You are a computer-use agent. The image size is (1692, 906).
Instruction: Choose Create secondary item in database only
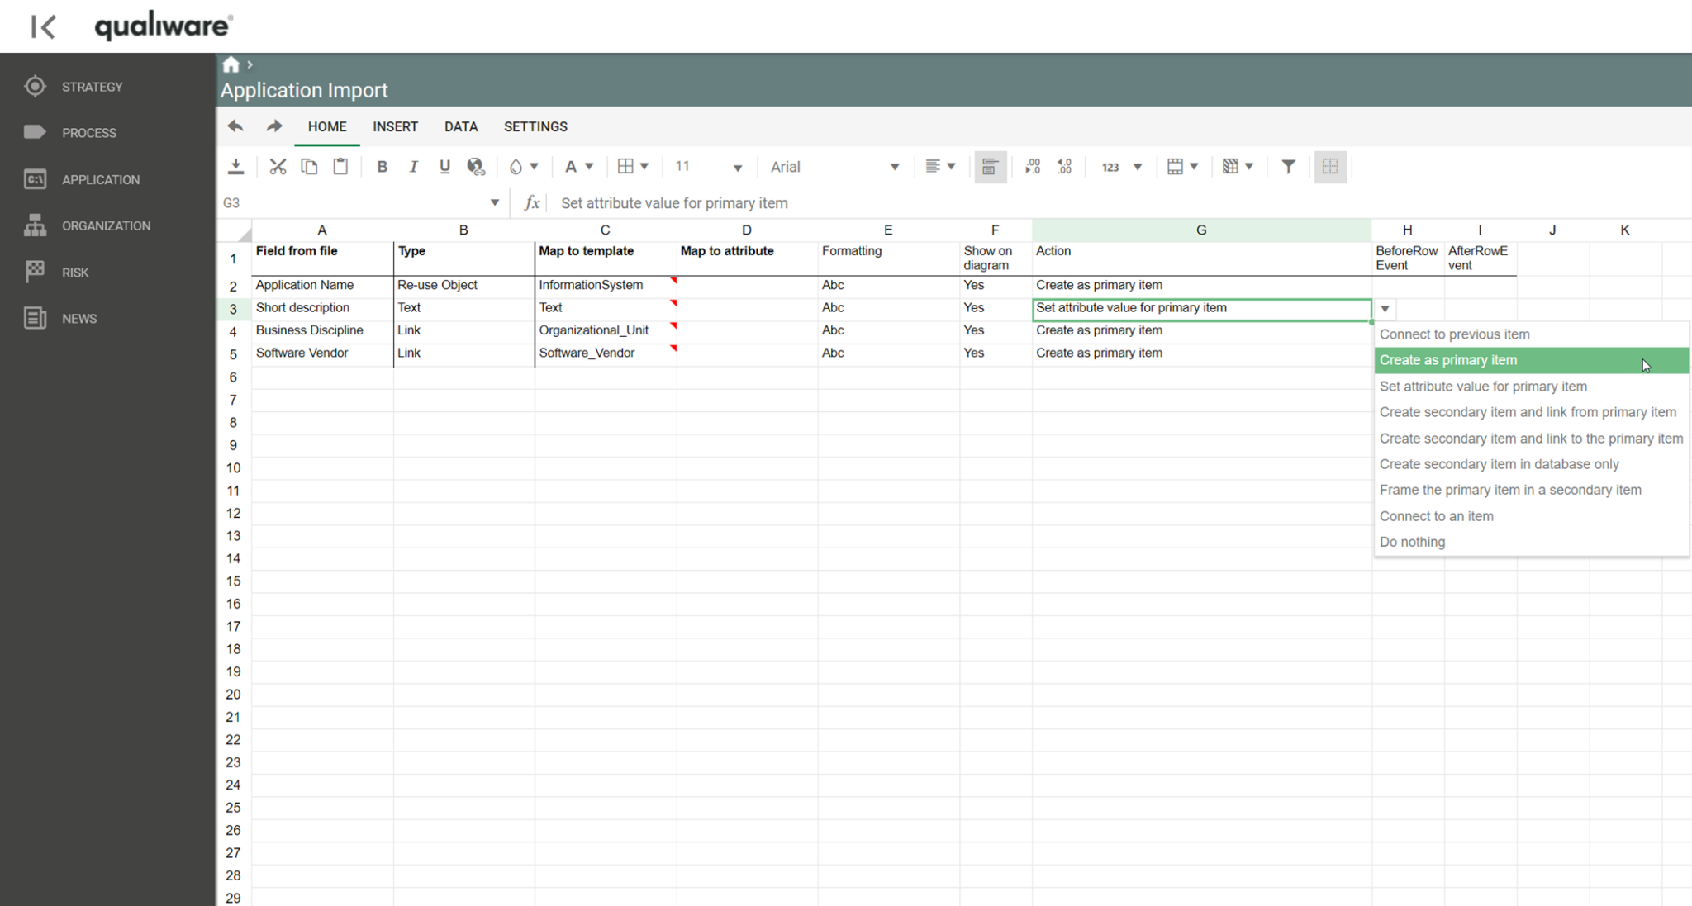pos(1499,464)
